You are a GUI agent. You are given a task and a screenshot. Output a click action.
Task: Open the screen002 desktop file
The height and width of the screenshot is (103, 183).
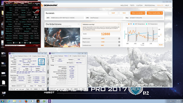click(x=3, y=64)
